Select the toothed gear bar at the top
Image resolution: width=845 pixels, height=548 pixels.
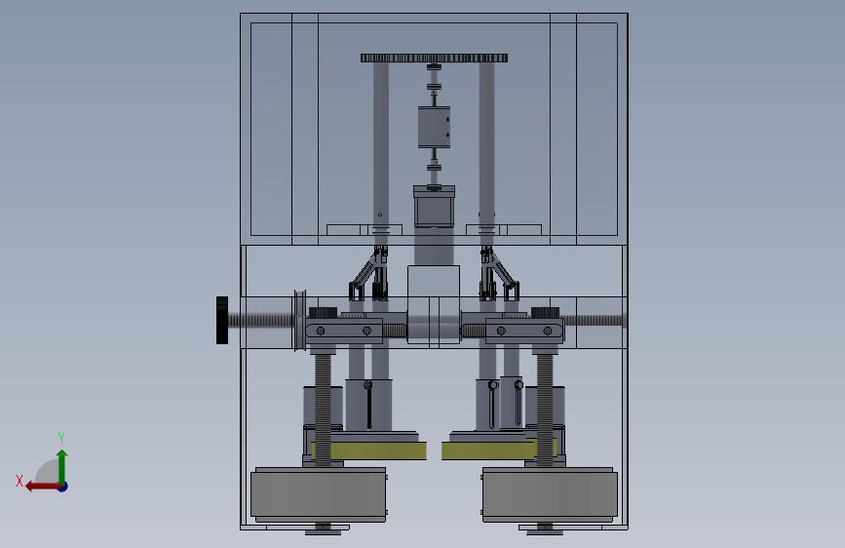point(435,59)
